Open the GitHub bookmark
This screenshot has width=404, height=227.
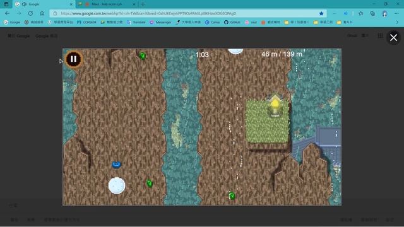click(232, 23)
